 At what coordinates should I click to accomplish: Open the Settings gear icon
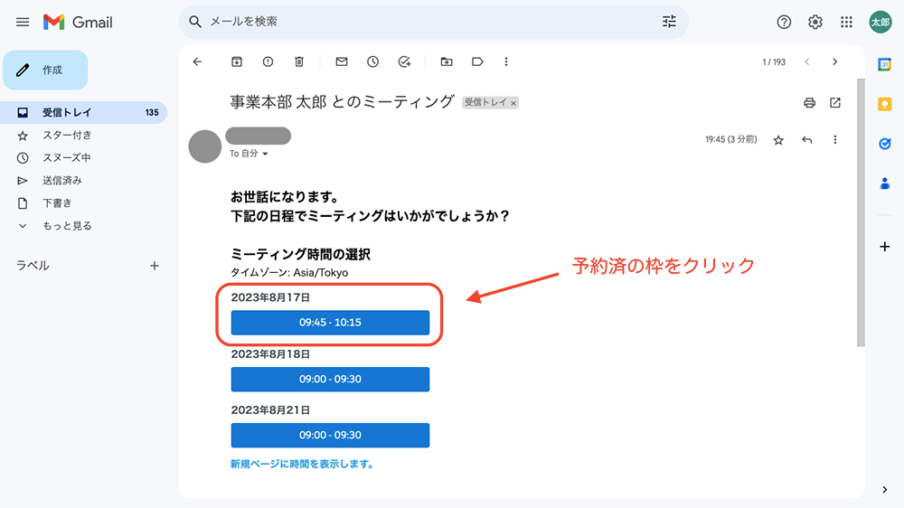point(815,22)
